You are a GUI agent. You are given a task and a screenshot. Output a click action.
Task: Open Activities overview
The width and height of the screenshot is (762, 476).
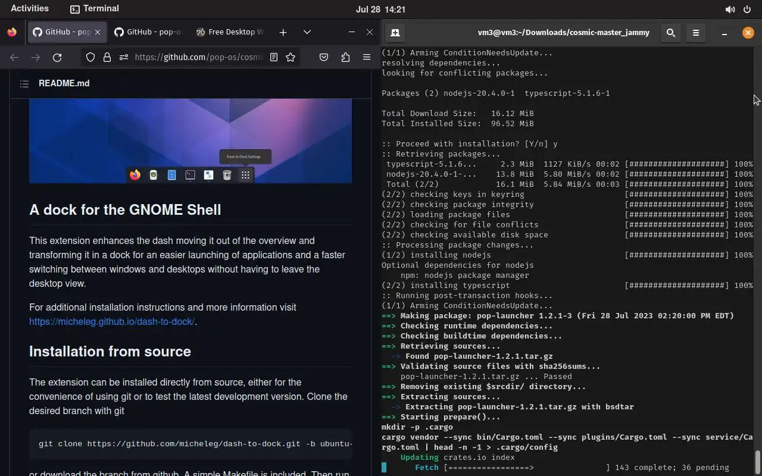(30, 8)
